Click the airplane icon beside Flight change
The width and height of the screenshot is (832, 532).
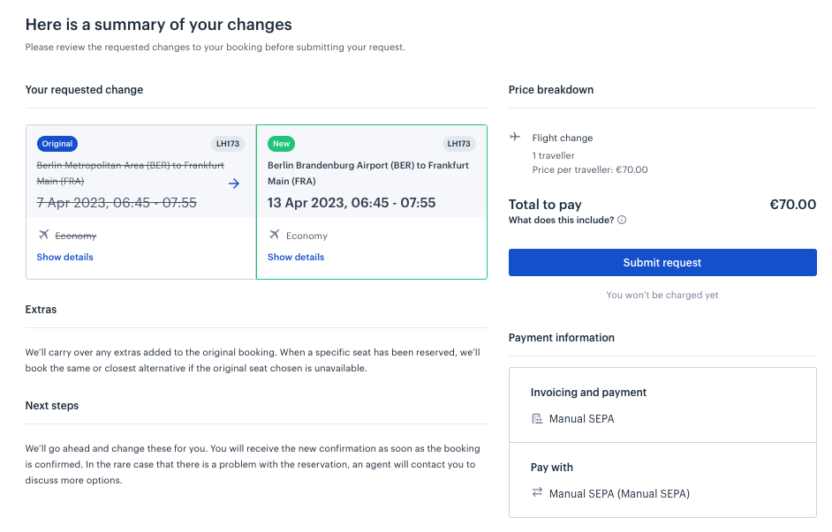(x=515, y=137)
